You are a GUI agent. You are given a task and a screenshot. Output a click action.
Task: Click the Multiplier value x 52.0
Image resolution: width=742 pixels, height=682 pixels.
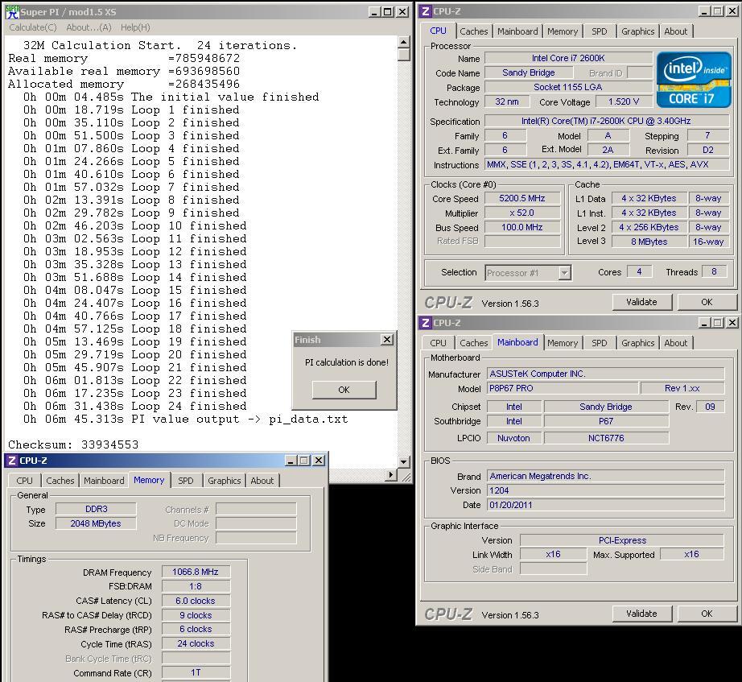pyautogui.click(x=522, y=213)
